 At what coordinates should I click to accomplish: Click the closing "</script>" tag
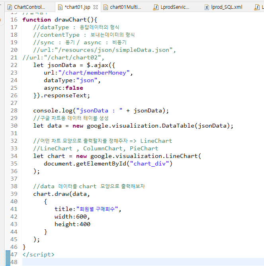coord(39,254)
